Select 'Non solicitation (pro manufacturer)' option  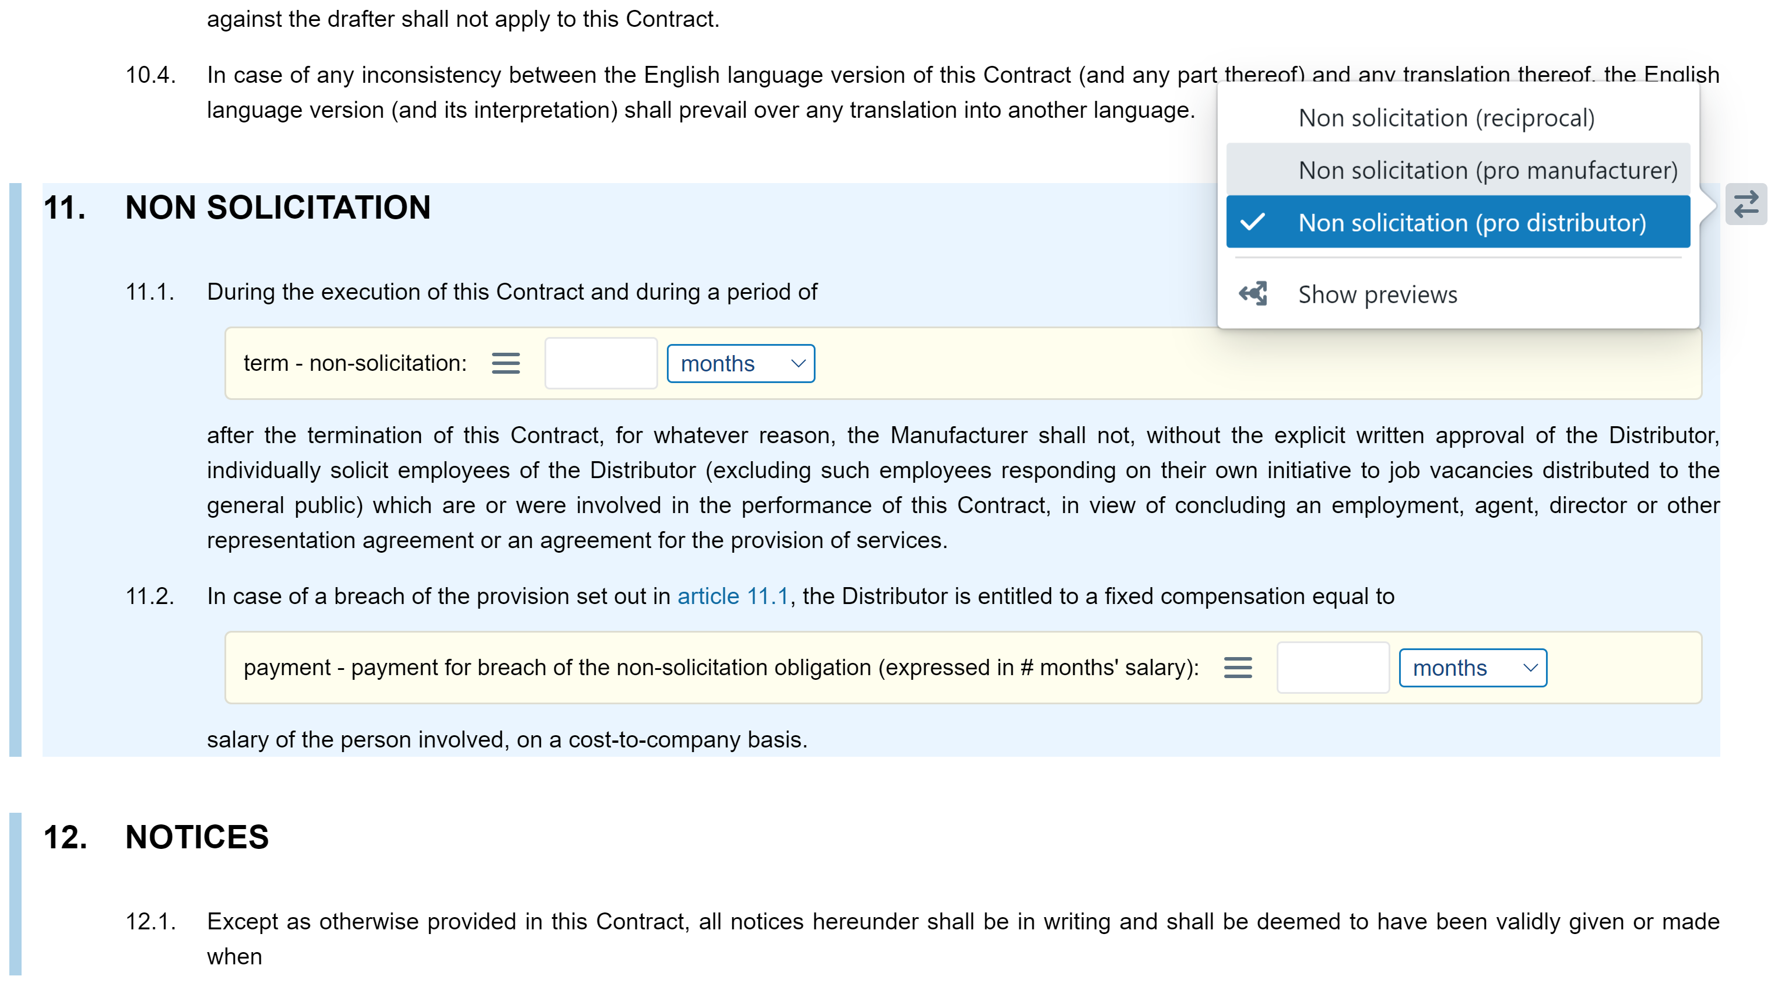point(1457,170)
